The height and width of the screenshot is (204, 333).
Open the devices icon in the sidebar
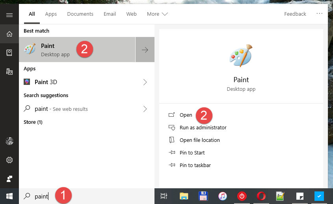click(9, 72)
